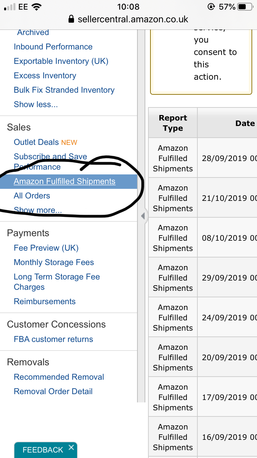Tap the battery indicator icon

coord(243,6)
